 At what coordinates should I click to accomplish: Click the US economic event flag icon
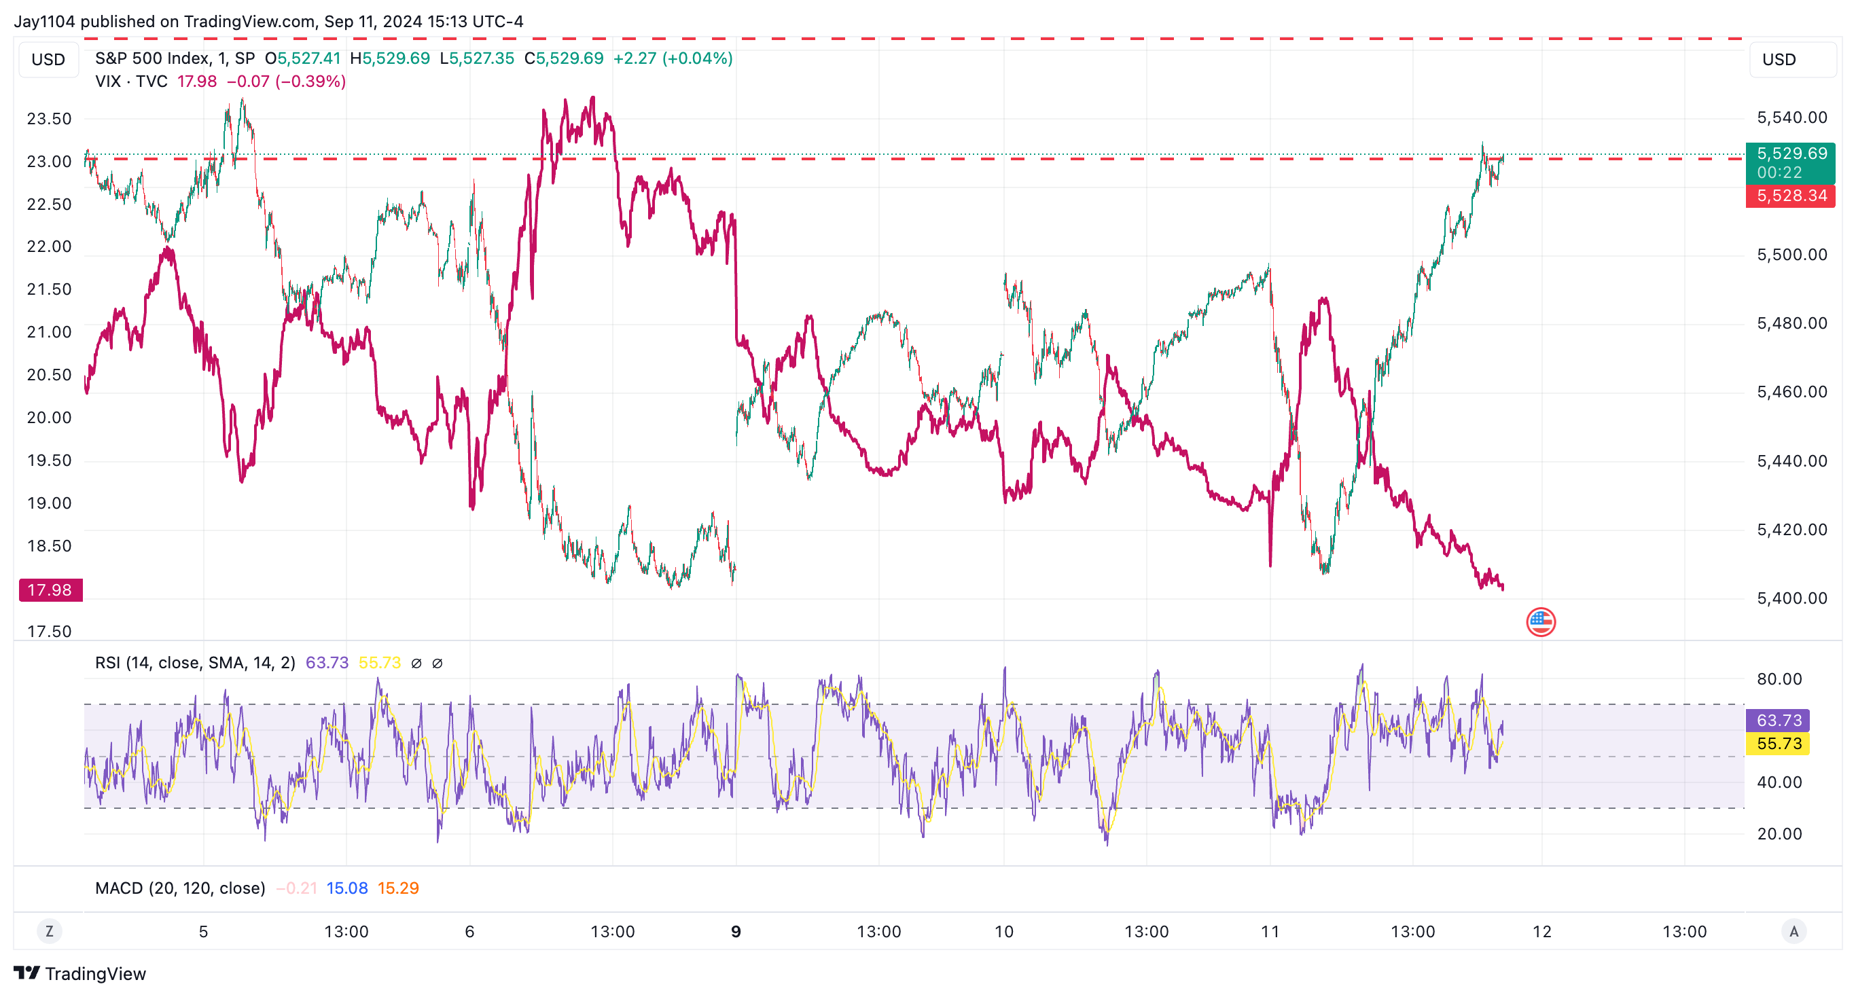(1540, 621)
